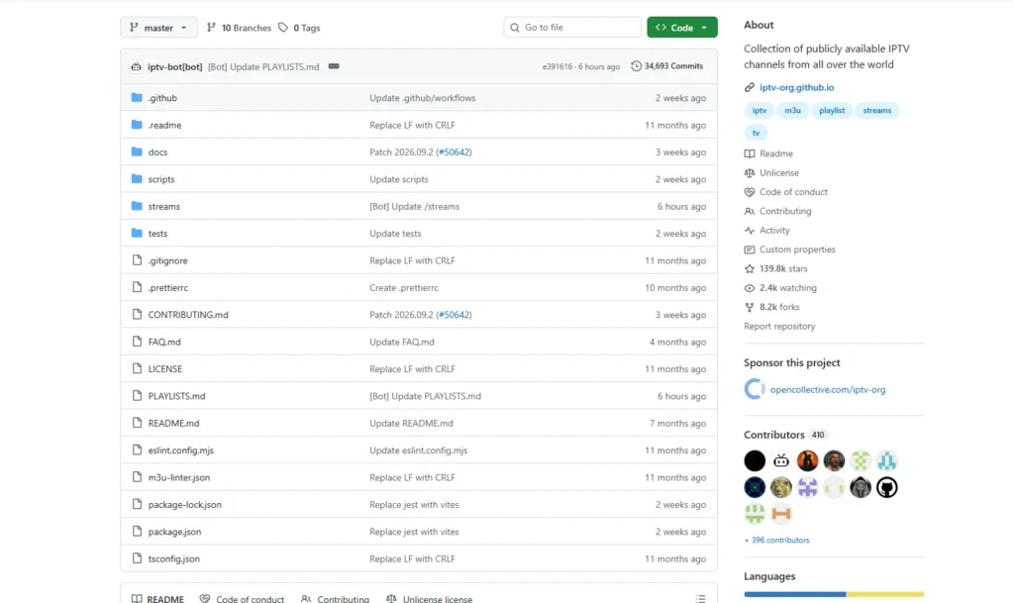The width and height of the screenshot is (1014, 603).
Task: Open eslint.config.mjs file name
Action: point(180,451)
